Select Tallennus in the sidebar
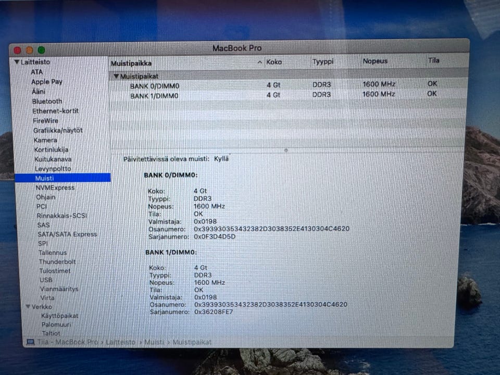The width and height of the screenshot is (500, 375). click(x=53, y=253)
